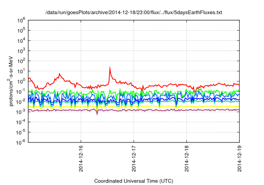Select the 10^-5 y-axis label

(x=21, y=133)
